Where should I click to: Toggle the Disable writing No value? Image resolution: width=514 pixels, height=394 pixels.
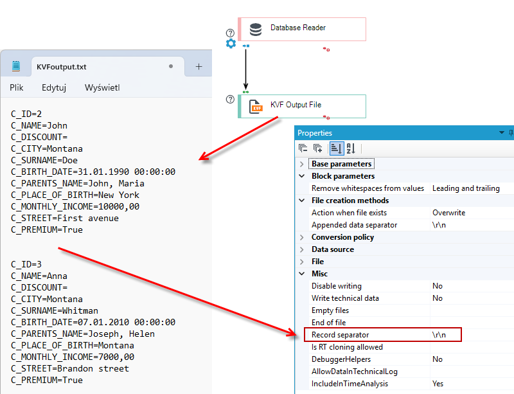[x=438, y=286]
